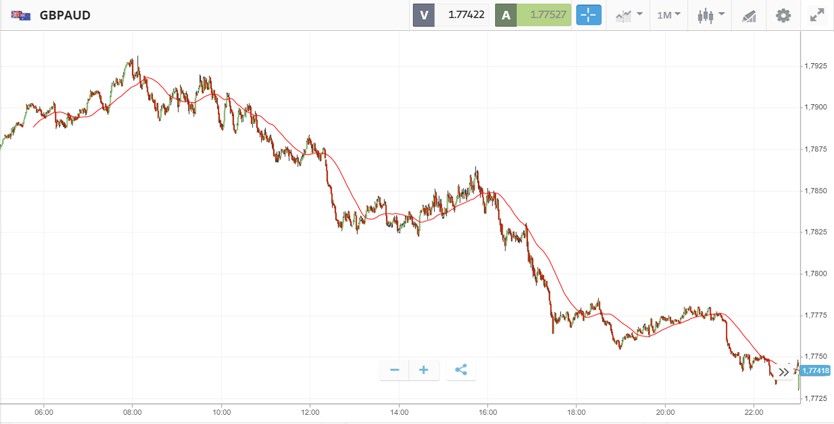Click the GBPAUD flag icon
Screen dimensions: 834x424
[21, 15]
